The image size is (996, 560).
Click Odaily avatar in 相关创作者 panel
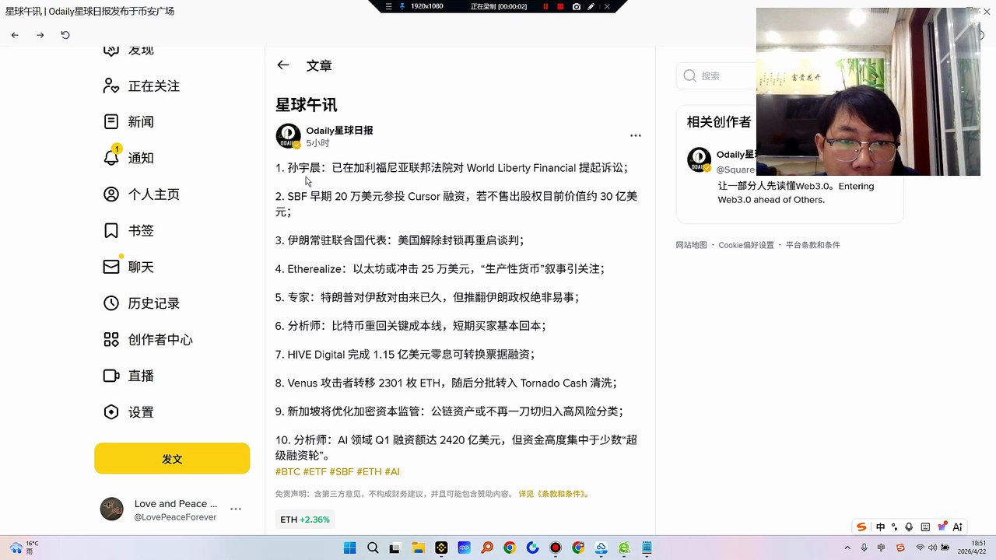[700, 159]
